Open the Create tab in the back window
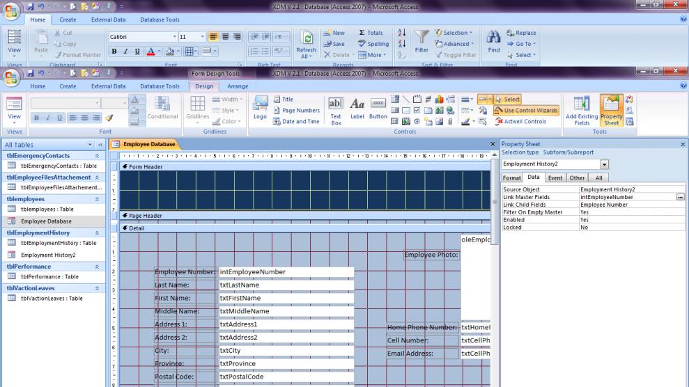The width and height of the screenshot is (689, 387). tap(68, 19)
